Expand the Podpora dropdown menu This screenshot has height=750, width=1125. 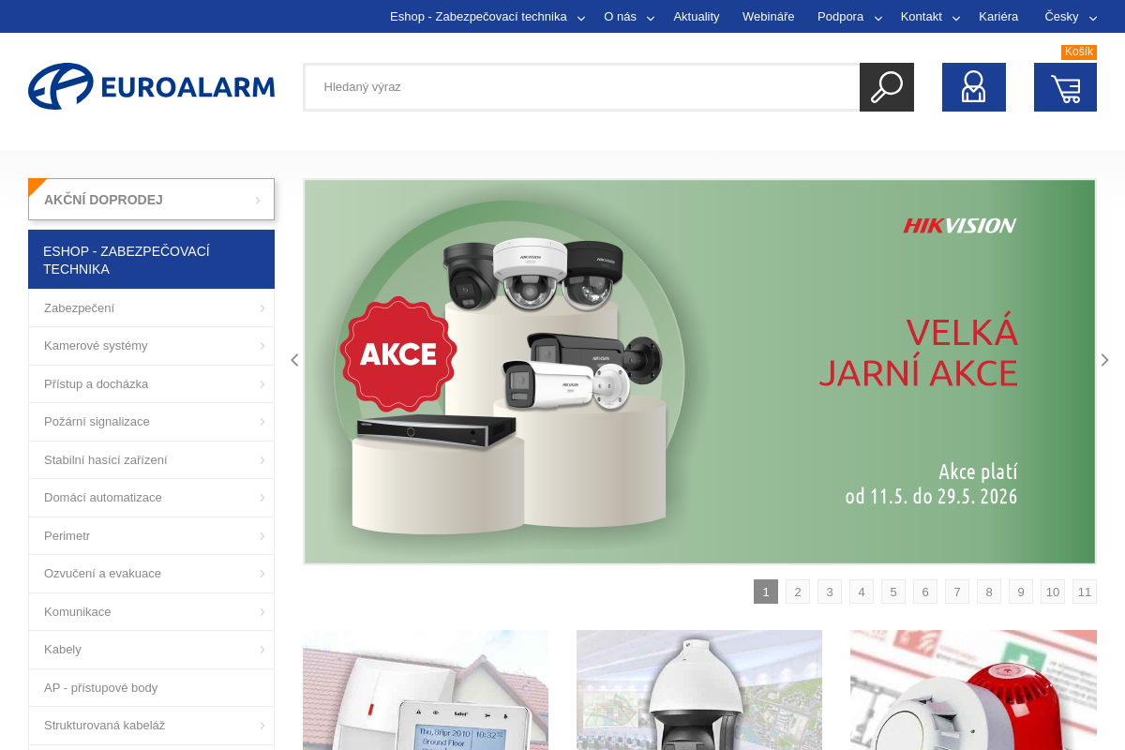(849, 17)
